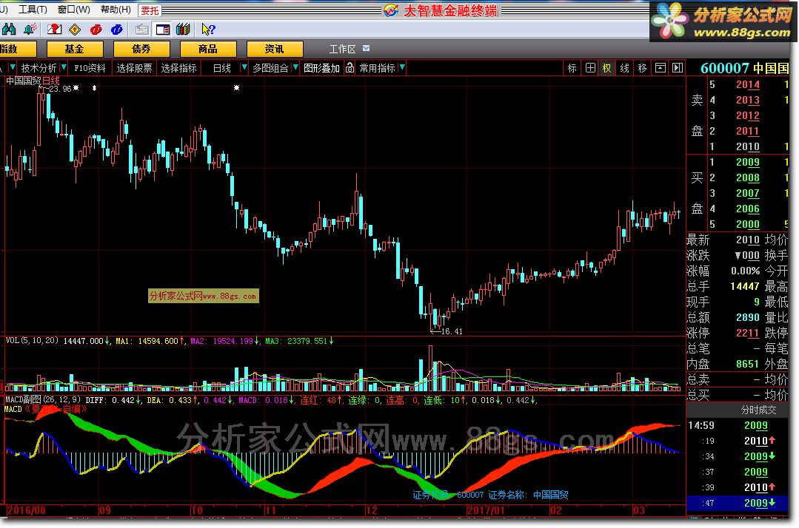Toggle the 权 adjustment button
The width and height of the screenshot is (799, 528).
coord(607,68)
